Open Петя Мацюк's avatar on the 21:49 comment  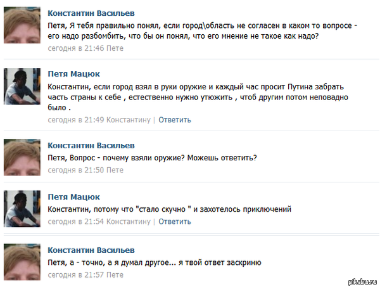pyautogui.click(x=23, y=87)
